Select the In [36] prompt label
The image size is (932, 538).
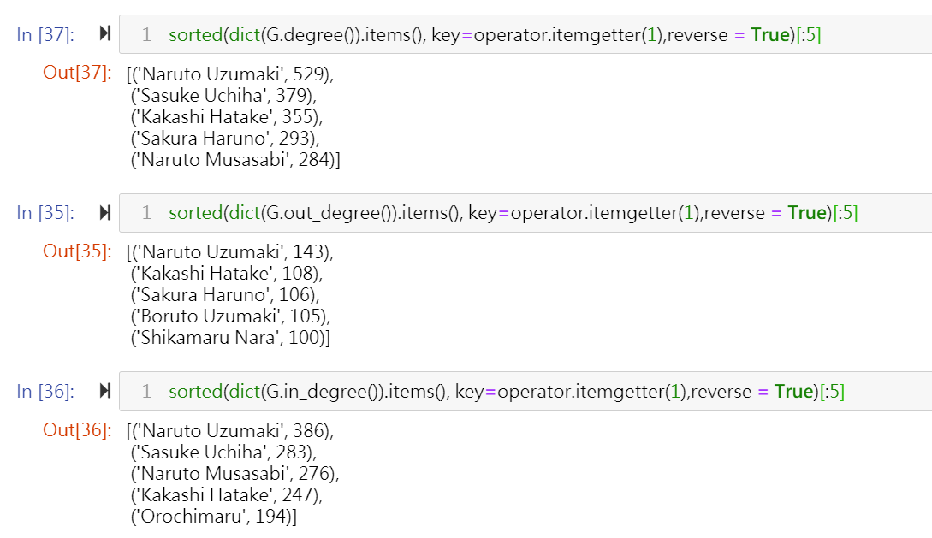point(45,392)
